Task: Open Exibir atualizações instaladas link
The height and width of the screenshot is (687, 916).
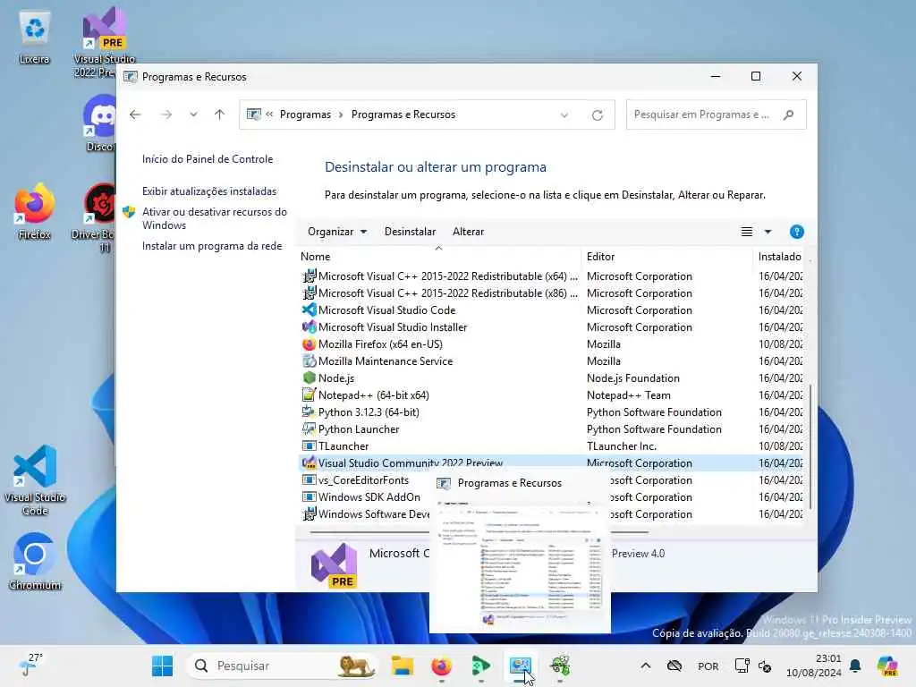Action: 209,191
